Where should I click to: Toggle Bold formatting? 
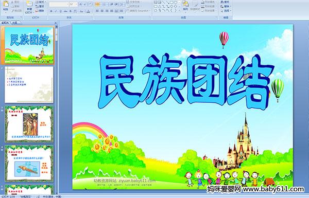[51, 11]
